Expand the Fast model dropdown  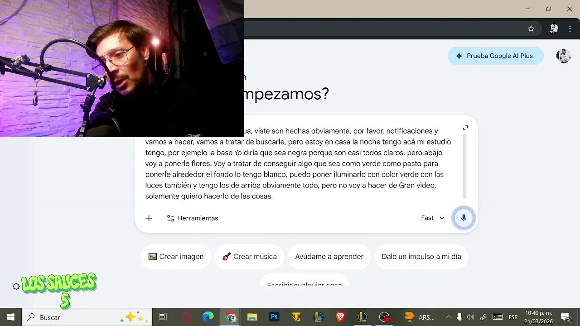pyautogui.click(x=432, y=218)
